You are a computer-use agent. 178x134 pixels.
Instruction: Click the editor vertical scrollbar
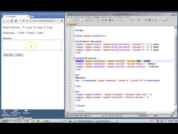pyautogui.click(x=175, y=70)
